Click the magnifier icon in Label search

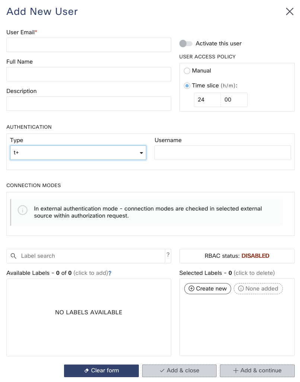(x=13, y=256)
